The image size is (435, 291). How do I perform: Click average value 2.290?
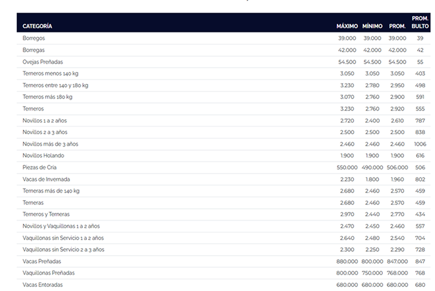point(397,249)
